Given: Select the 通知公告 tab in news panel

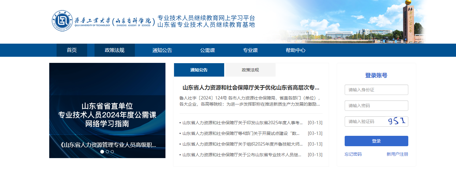Looking at the screenshot, I should pyautogui.click(x=199, y=70).
